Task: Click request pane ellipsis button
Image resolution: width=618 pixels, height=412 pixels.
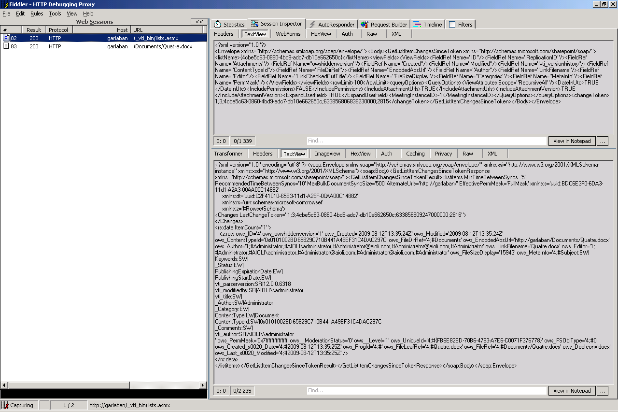Action: [602, 141]
